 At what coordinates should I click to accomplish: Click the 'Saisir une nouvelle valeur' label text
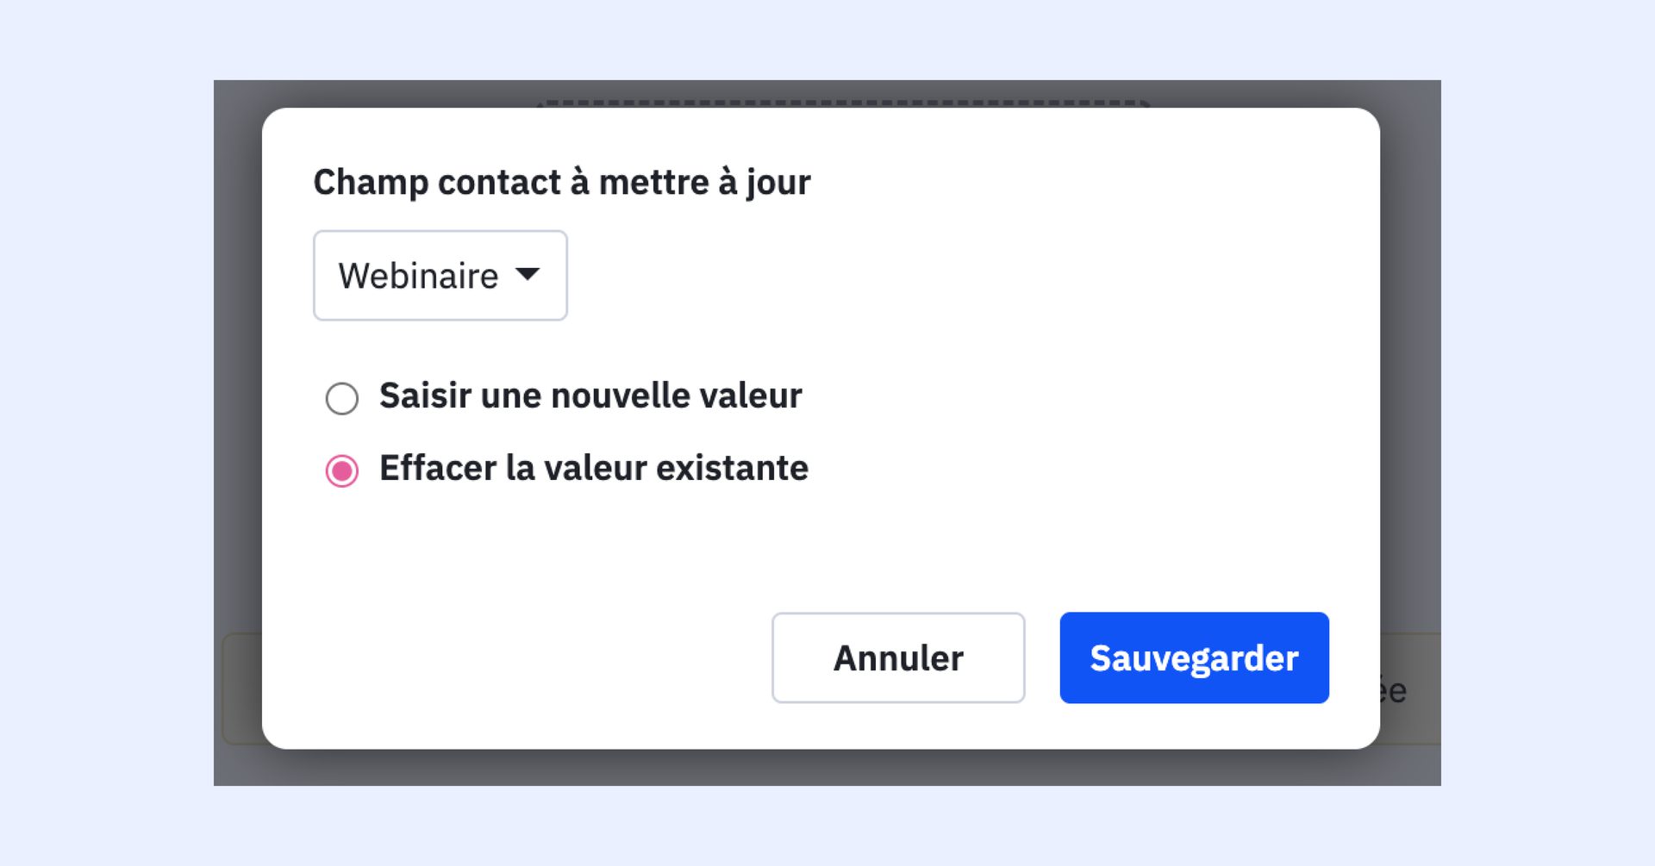pos(590,396)
